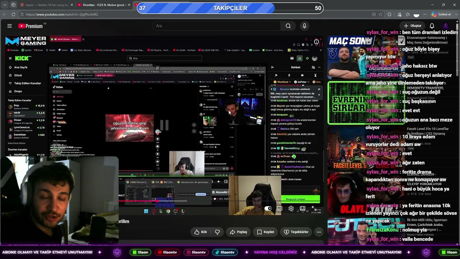Reload the page with the browser refresh icon
The width and height of the screenshot is (460, 259).
click(13, 14)
